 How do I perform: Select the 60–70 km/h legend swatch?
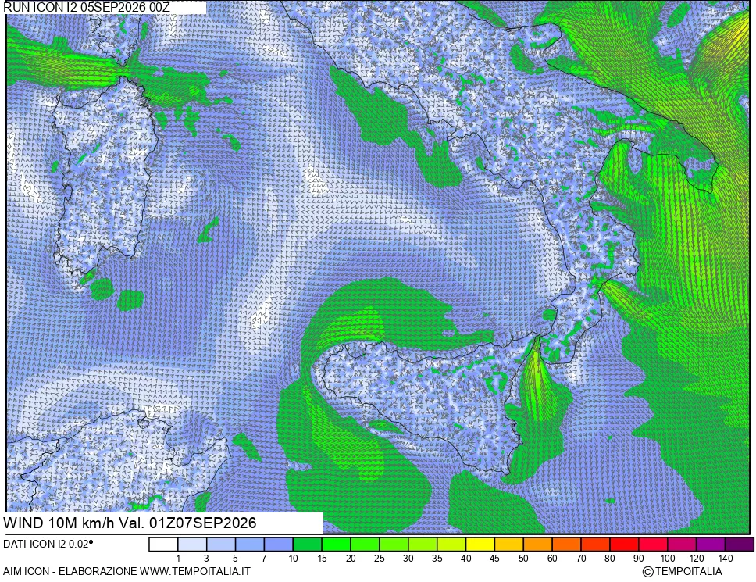pos(566,545)
